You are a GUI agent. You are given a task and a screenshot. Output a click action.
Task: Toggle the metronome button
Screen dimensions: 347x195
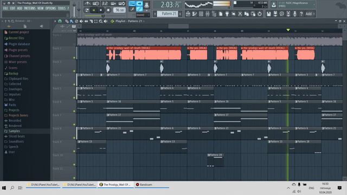pos(87,4)
